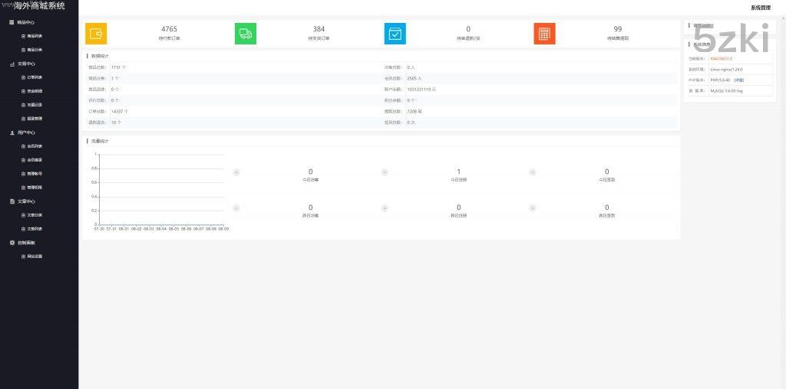Click 系统管理 in the top-right header
The width and height of the screenshot is (786, 389).
tap(760, 8)
